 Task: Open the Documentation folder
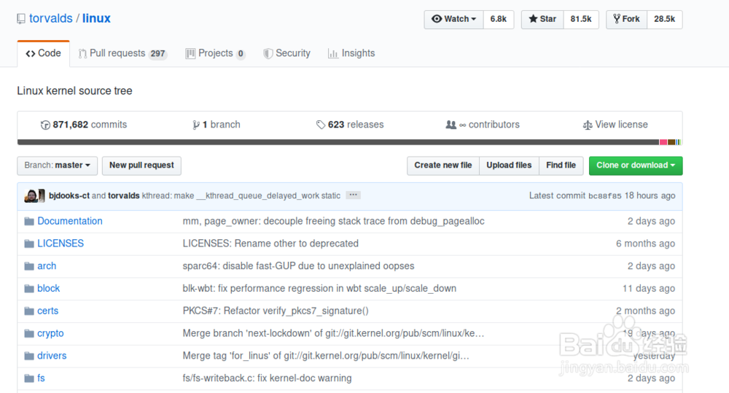click(x=70, y=222)
